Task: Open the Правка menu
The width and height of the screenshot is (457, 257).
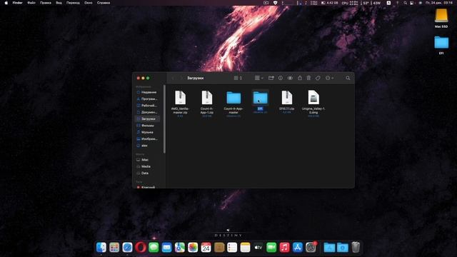Action: pyautogui.click(x=46, y=3)
